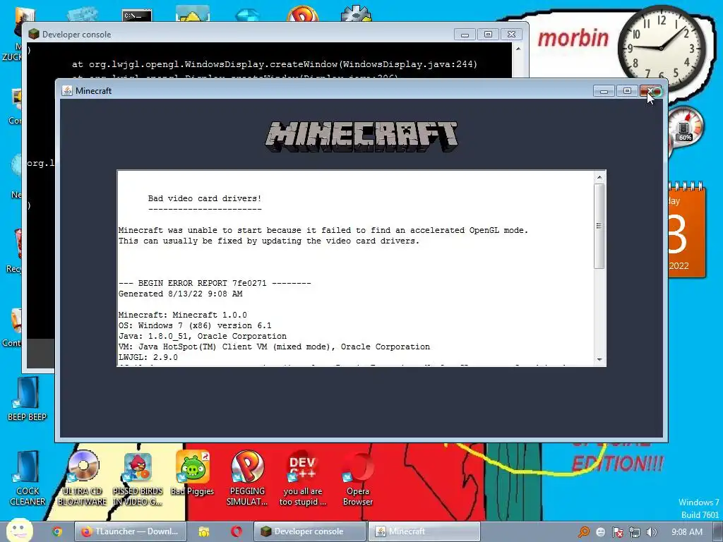Open PEGGING SIMULAT... desktop shortcut
Image resolution: width=723 pixels, height=542 pixels.
coord(247,478)
